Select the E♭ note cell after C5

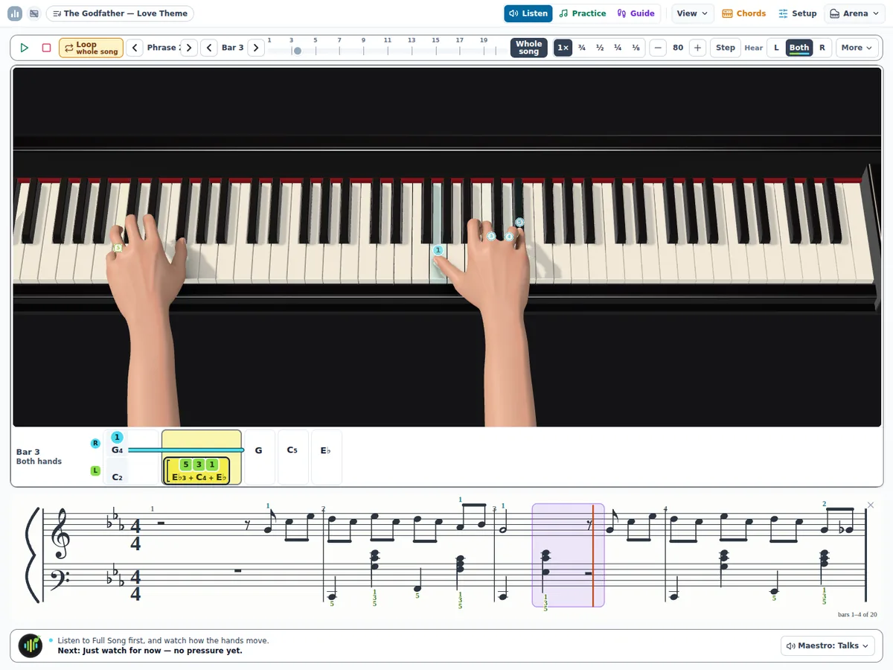[326, 457]
